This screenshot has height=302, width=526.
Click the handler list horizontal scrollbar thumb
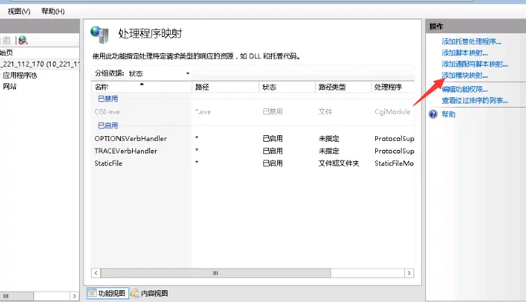coord(215,273)
